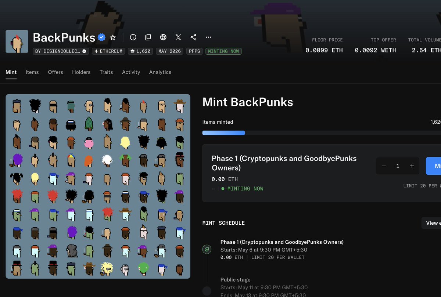
Task: Click the items minted progress bar
Action: tap(322, 133)
